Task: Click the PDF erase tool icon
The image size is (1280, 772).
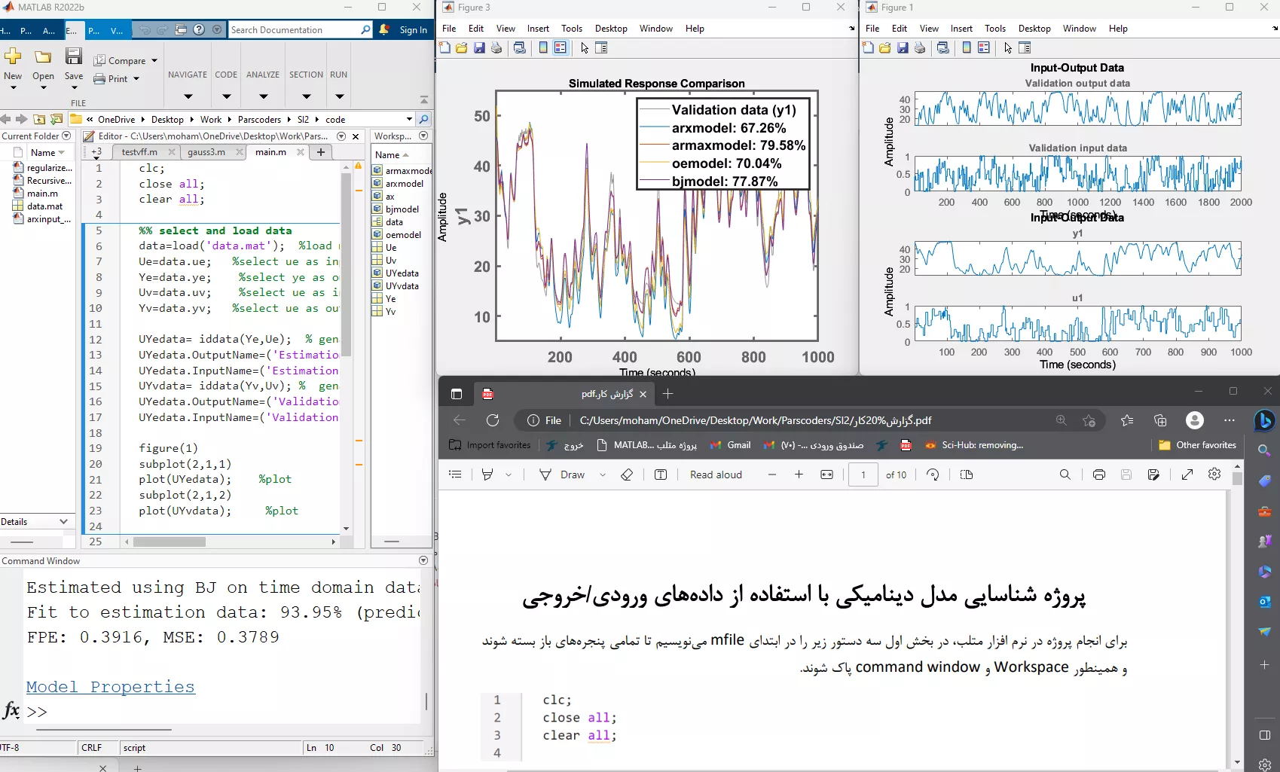Action: 626,474
